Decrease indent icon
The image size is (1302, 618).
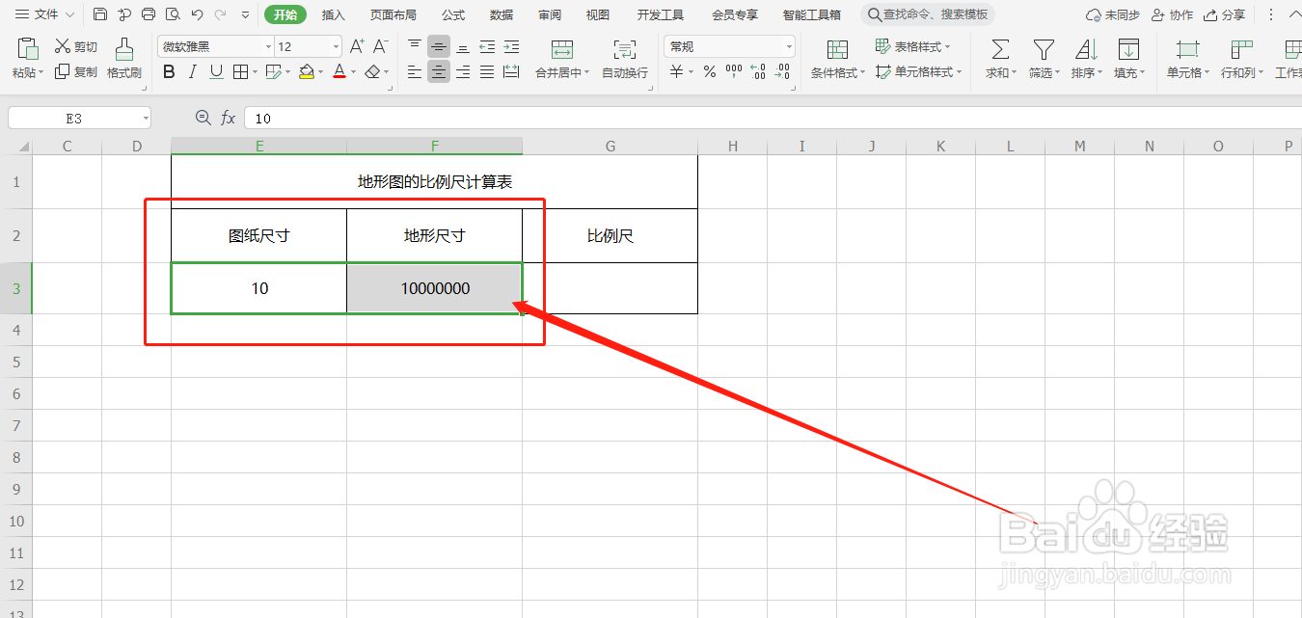point(487,46)
